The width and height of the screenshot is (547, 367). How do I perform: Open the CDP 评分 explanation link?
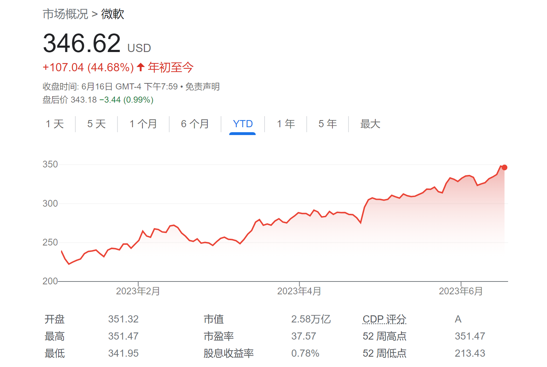385,319
